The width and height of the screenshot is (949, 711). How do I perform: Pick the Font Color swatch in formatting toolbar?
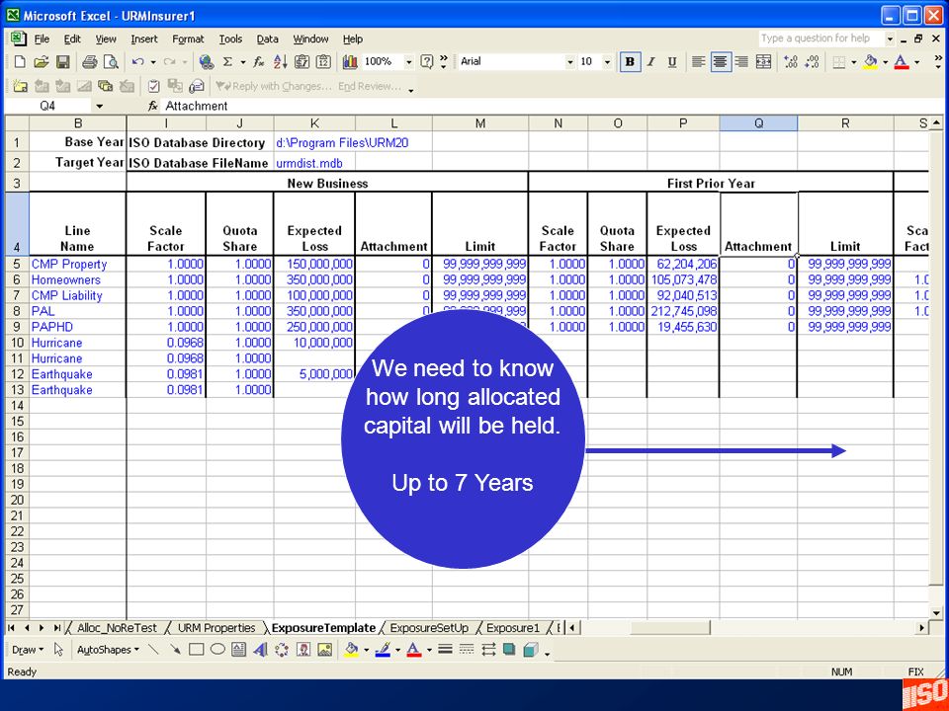coord(902,61)
